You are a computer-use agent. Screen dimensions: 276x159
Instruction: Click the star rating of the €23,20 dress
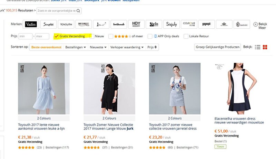pyautogui.click(x=157, y=148)
